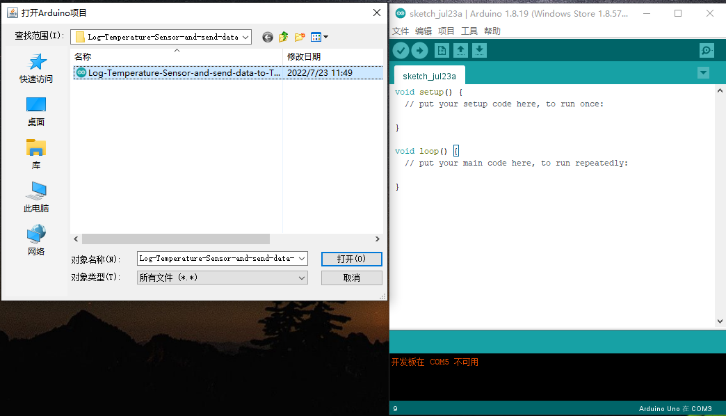Select 网络 in the dialog sidebar
The image size is (726, 416).
tap(36, 240)
